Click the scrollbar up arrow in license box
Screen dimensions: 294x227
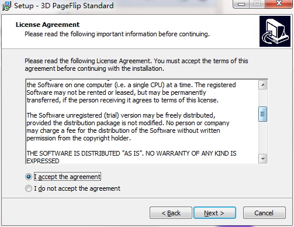point(263,85)
